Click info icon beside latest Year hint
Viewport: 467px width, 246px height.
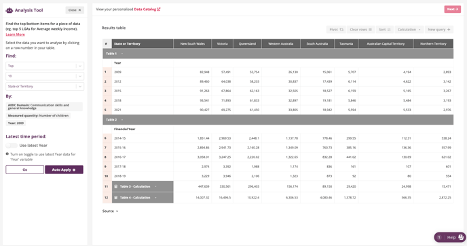[x=7, y=154]
